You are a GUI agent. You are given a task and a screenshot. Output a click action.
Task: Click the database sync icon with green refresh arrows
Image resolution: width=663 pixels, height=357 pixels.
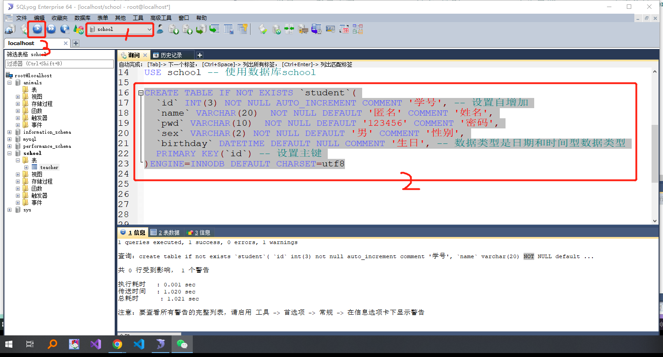tap(277, 29)
